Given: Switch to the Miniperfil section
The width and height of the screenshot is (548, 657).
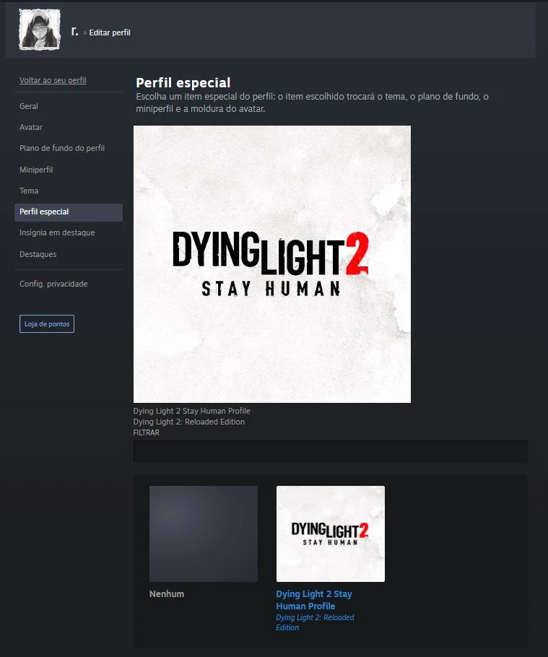Looking at the screenshot, I should coord(36,170).
